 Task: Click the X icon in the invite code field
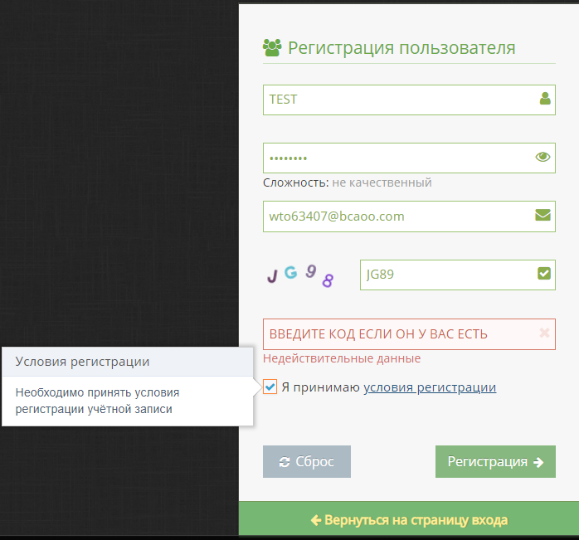coord(544,333)
